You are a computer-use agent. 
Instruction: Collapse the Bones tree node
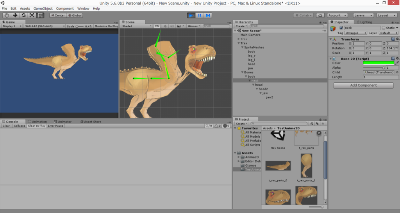(x=242, y=72)
